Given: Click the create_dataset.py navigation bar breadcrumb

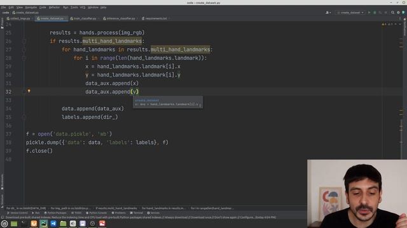Looking at the screenshot, I should (x=25, y=13).
